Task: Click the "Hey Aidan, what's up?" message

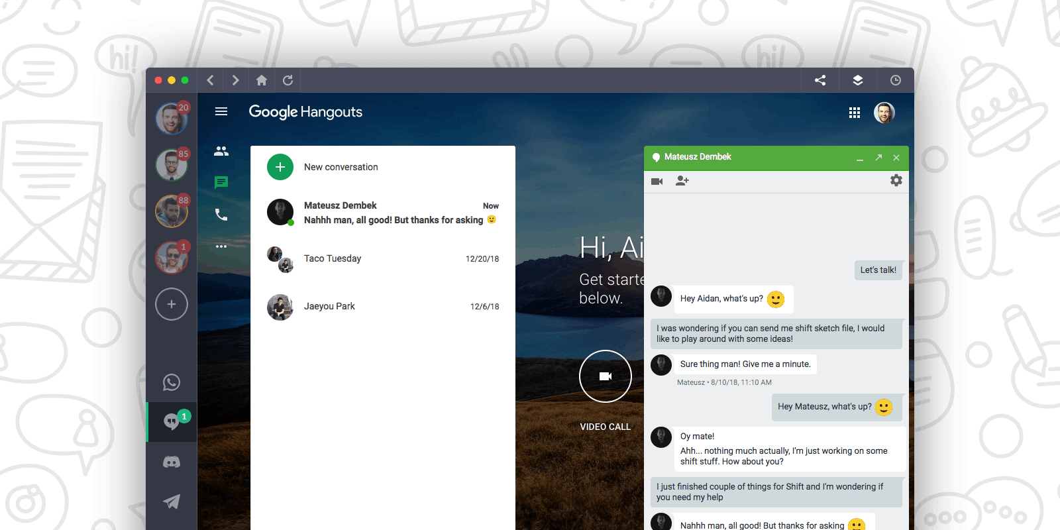Action: coord(733,299)
